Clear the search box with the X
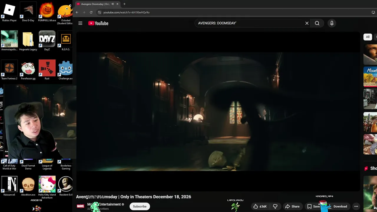The width and height of the screenshot is (377, 212). (307, 23)
